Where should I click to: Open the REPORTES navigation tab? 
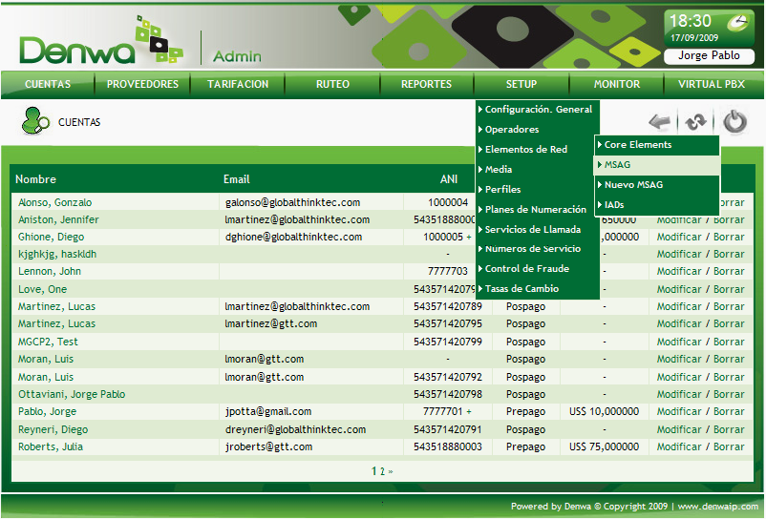tap(426, 85)
